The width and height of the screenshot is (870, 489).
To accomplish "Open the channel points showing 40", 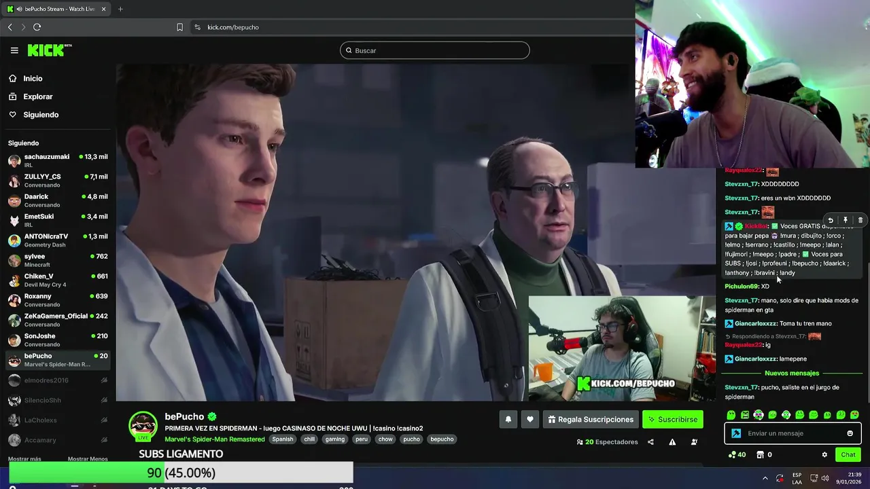I will (x=737, y=455).
